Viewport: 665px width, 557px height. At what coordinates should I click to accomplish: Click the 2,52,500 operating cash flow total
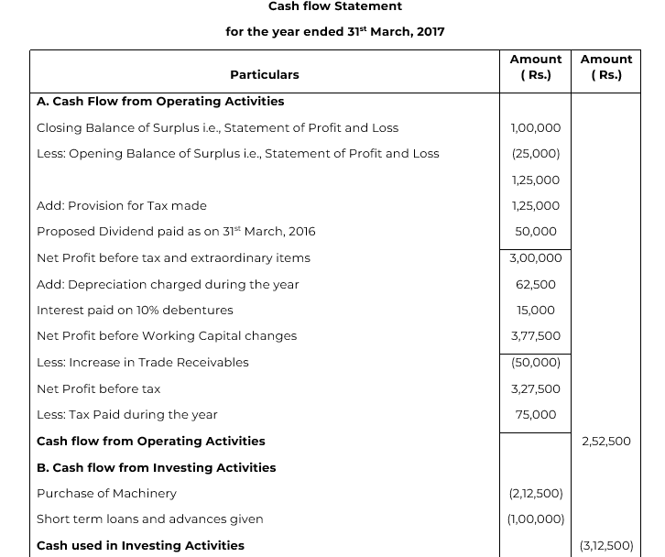606,442
